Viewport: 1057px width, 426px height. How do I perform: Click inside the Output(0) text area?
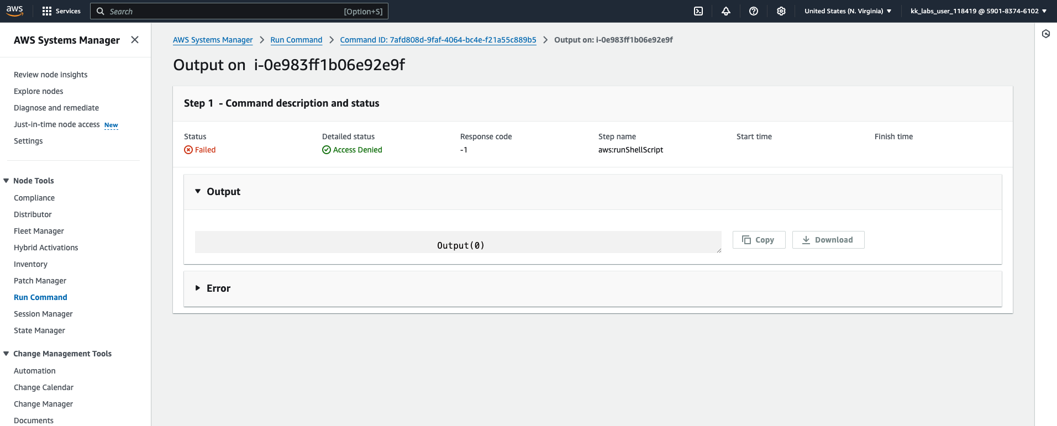point(458,242)
